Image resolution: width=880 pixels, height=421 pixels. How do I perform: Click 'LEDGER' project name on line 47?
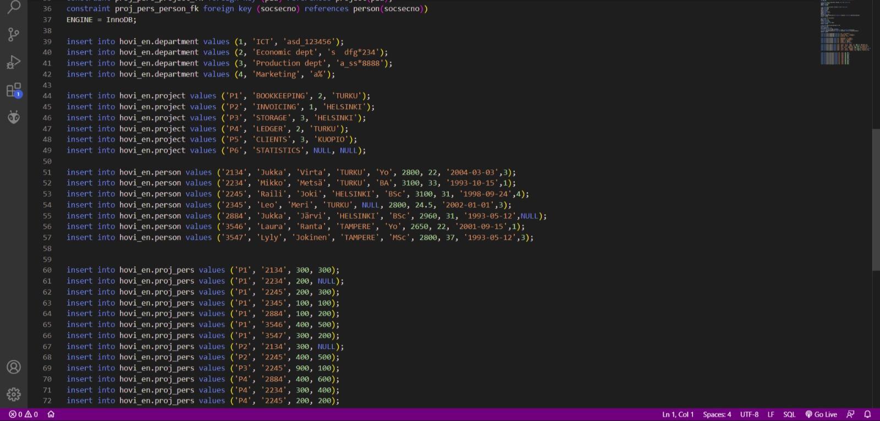(269, 129)
